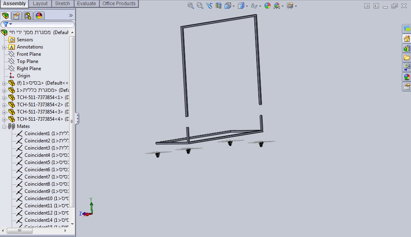Switch to the ConfigurationManager tab icon
Screen dimensions: 411x237
(28, 16)
